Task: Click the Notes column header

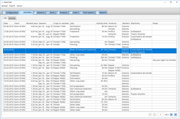Action: [164, 23]
